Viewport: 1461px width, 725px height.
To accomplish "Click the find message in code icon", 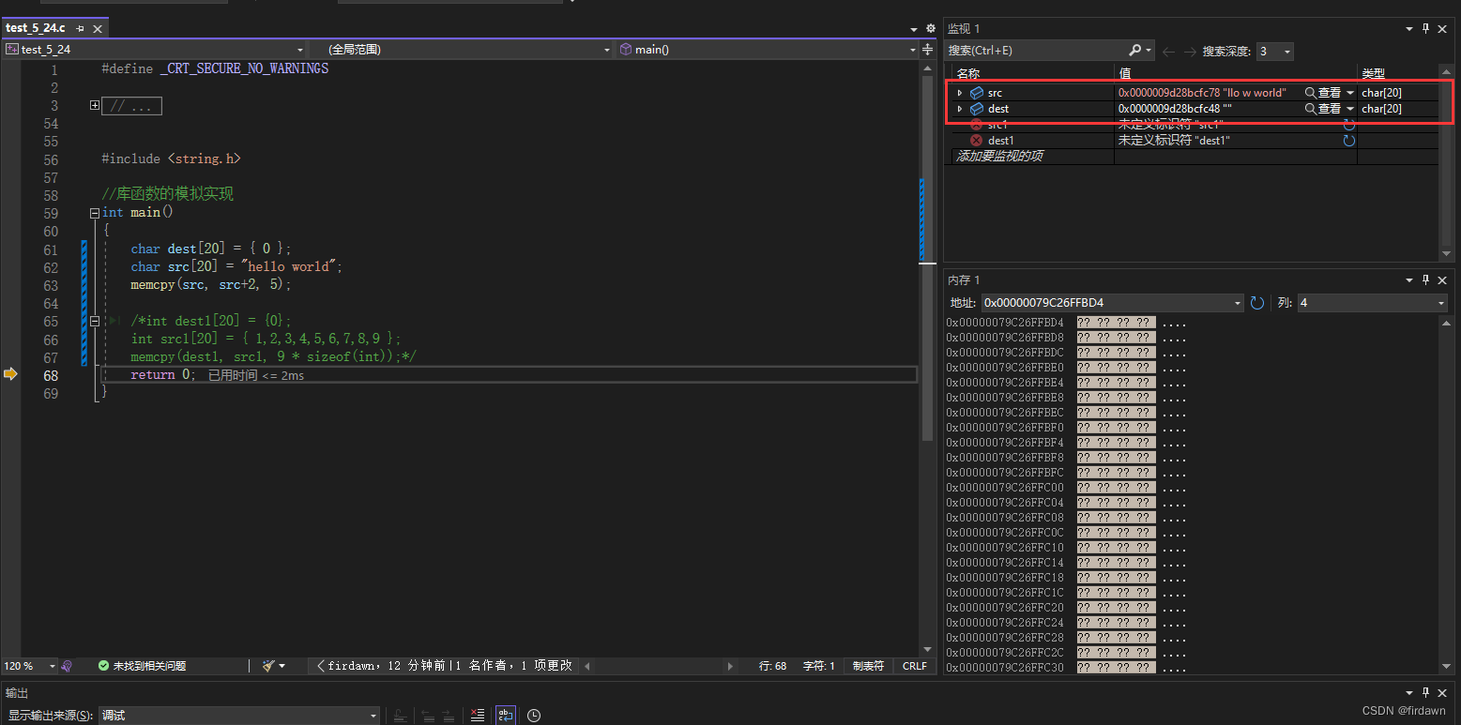I will (400, 716).
